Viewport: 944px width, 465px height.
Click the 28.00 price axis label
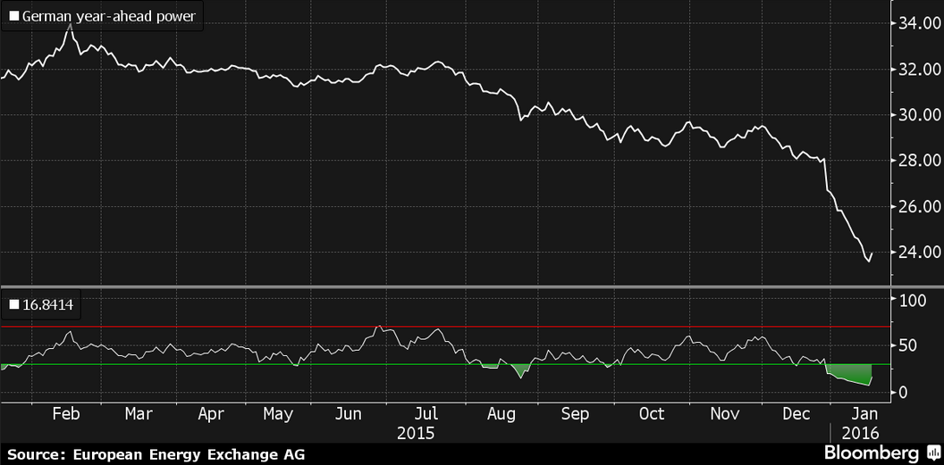pyautogui.click(x=917, y=160)
